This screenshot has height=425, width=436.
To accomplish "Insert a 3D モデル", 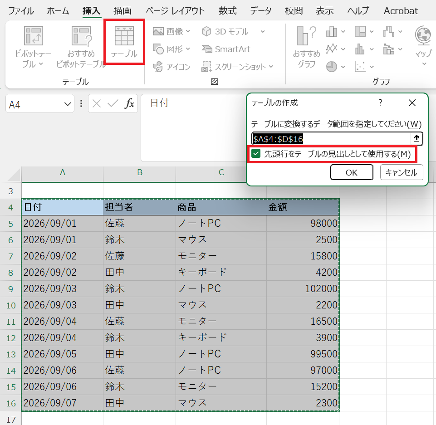I will coord(225,31).
